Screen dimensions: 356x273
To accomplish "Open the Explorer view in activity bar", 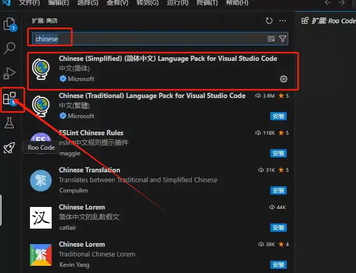I will (x=10, y=24).
